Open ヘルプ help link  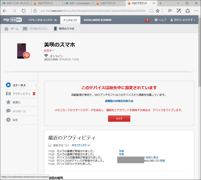tap(160, 20)
